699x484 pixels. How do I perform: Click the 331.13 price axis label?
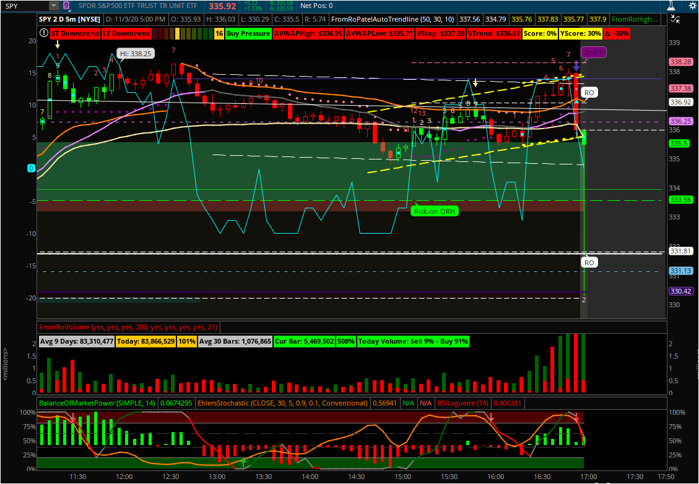tap(680, 271)
